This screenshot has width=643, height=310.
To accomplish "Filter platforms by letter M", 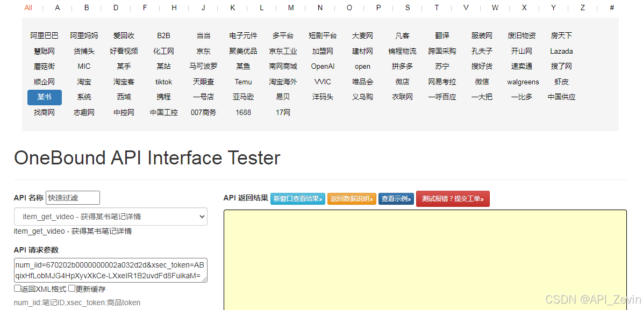I will click(x=291, y=8).
